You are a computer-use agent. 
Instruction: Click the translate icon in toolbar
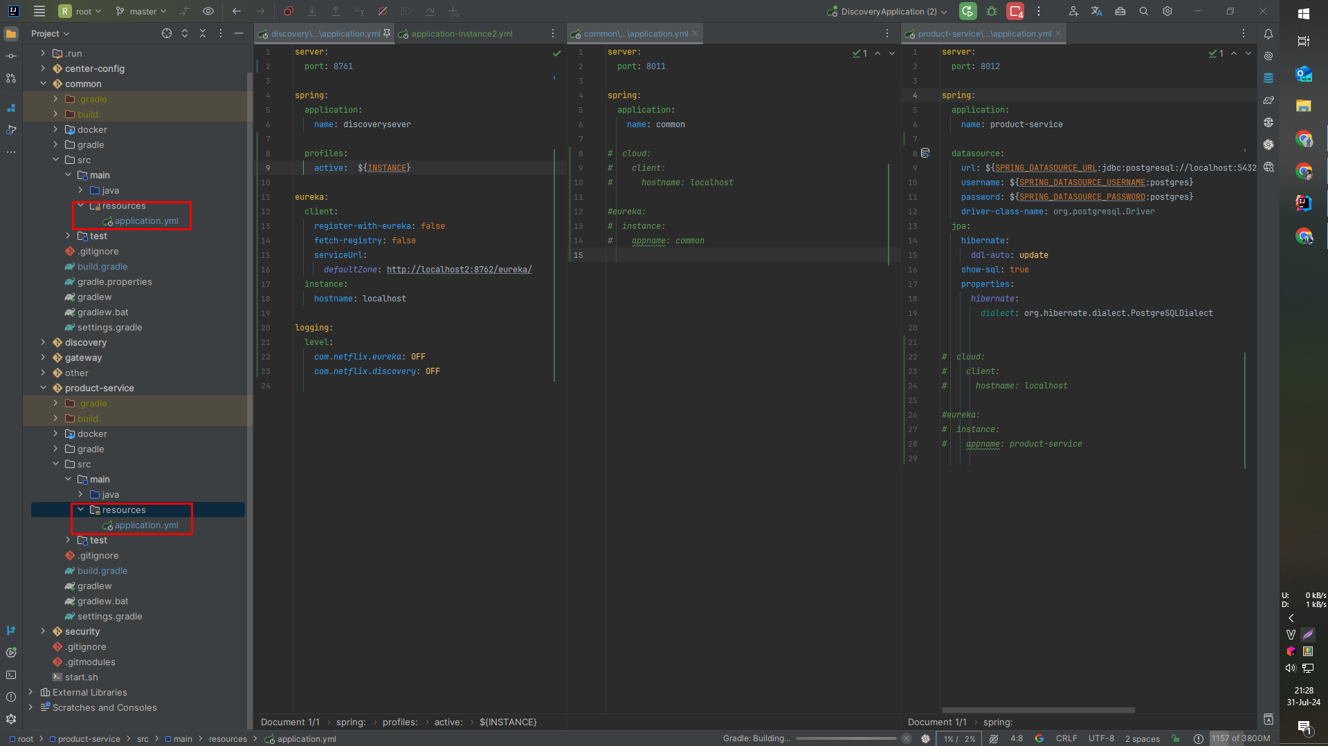(x=1097, y=11)
